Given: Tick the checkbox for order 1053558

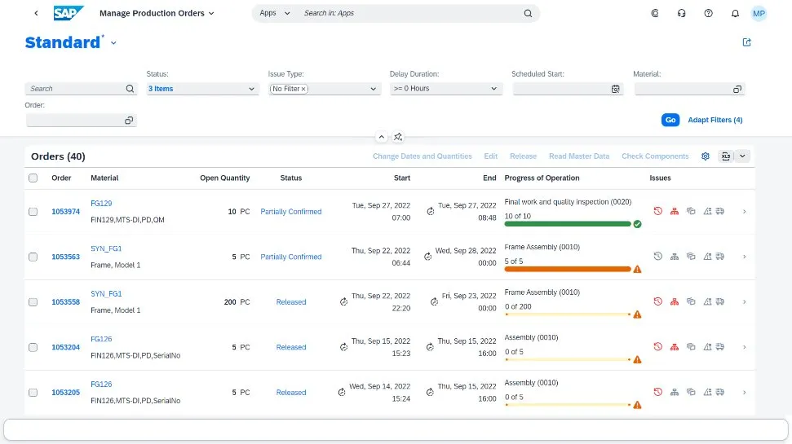Looking at the screenshot, I should (33, 302).
